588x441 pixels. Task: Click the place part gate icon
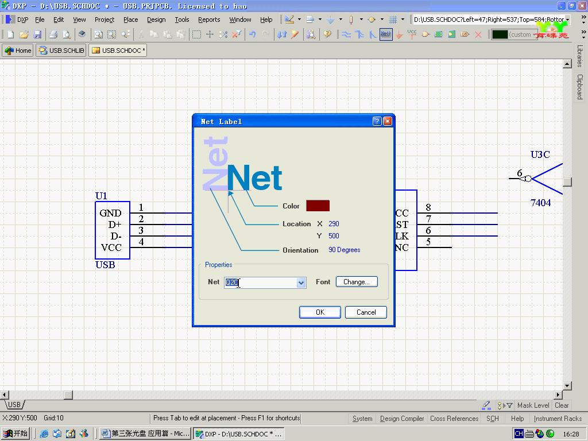425,34
